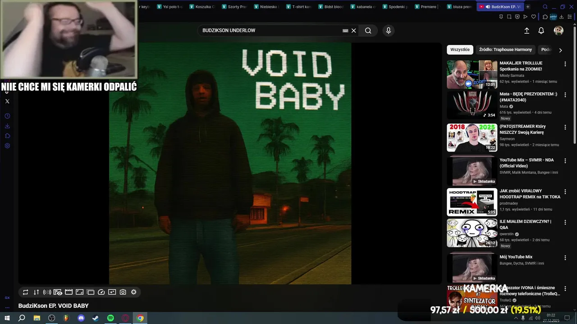Click the tab search magnifier in title bar
Viewport: 577px width, 324px height.
(545, 7)
